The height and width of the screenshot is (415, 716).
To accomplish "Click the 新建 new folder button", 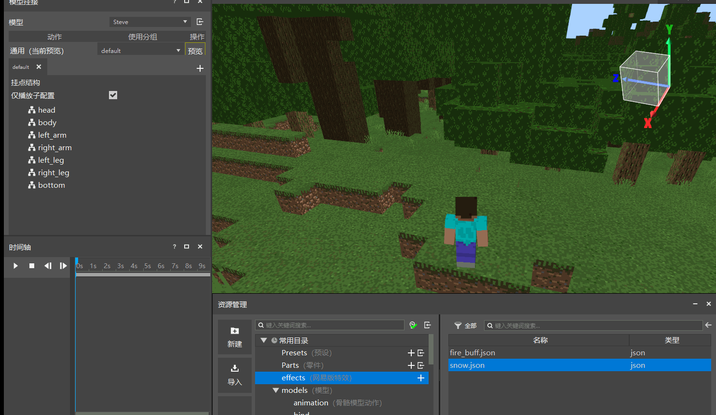I will pos(235,337).
